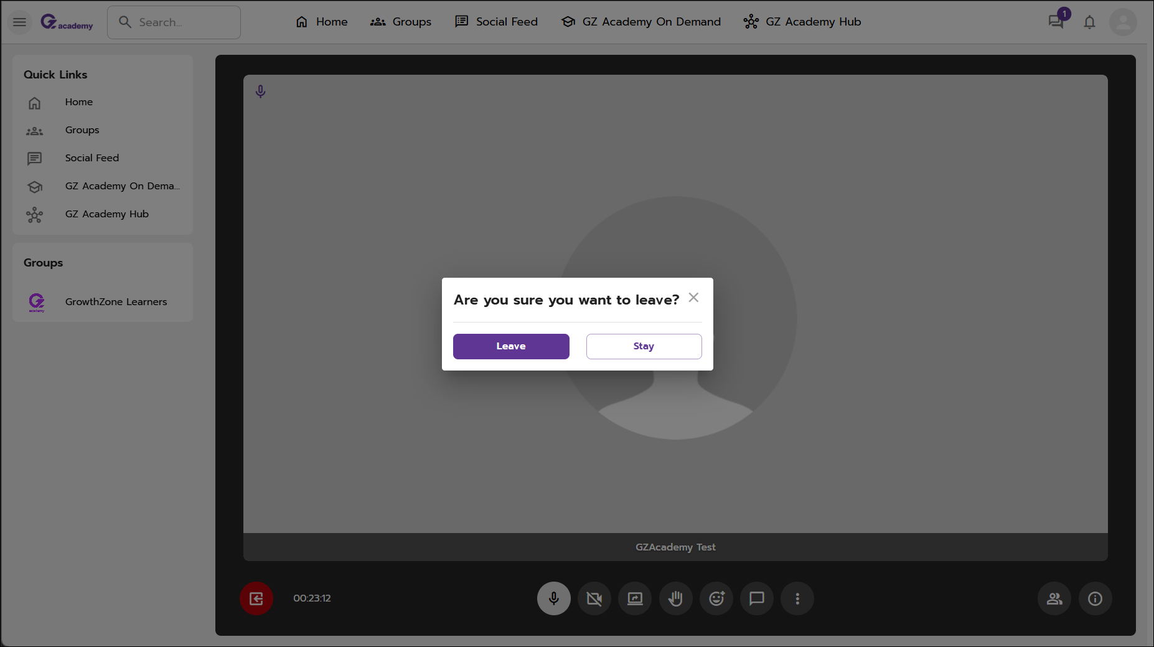Open the meeting chat
This screenshot has height=647, width=1154.
pos(757,598)
